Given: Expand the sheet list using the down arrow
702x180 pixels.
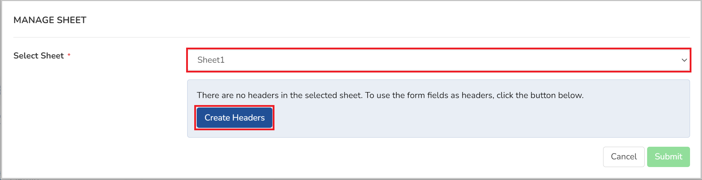Looking at the screenshot, I should click(684, 60).
